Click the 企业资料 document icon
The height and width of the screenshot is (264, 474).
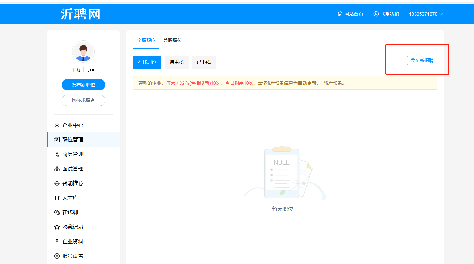[57, 242]
